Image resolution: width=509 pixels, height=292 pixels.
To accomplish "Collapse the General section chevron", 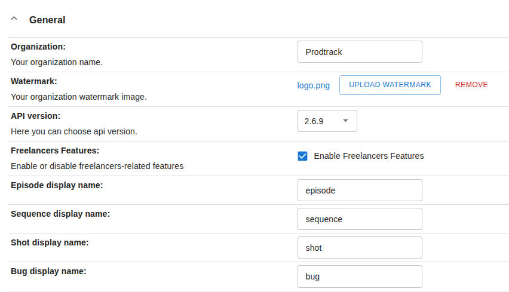I will 14,19.
